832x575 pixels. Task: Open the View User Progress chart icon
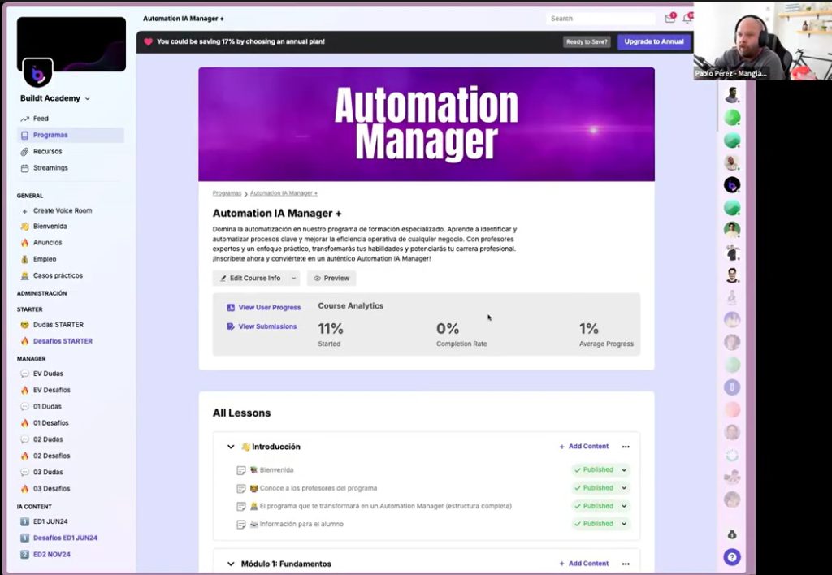coord(231,308)
